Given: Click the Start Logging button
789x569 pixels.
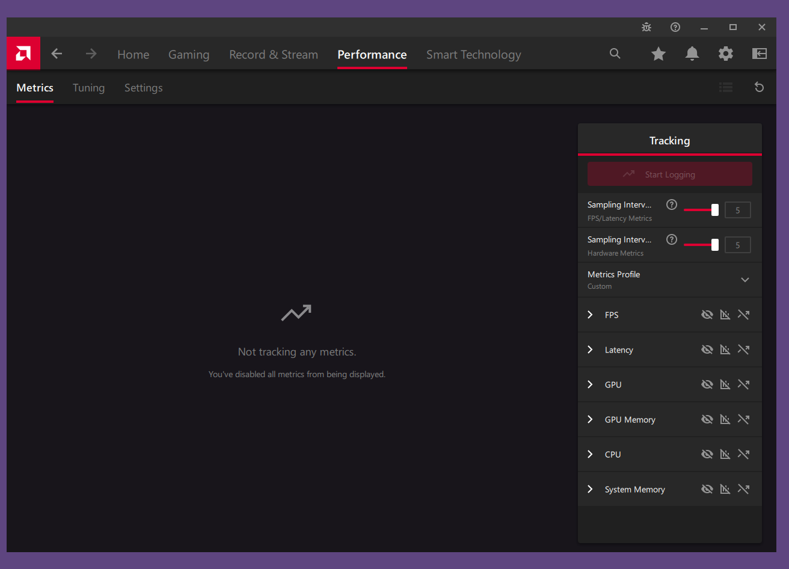Looking at the screenshot, I should 670,174.
